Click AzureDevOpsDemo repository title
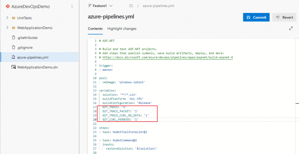The width and height of the screenshot is (299, 154). (x=30, y=6)
